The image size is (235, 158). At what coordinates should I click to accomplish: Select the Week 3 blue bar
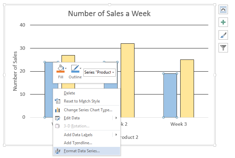(x=170, y=95)
